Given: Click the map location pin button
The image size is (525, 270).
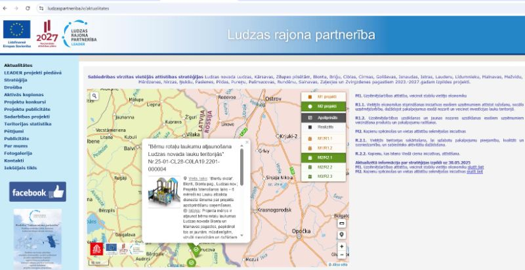Looking at the screenshot, I should pyautogui.click(x=341, y=233).
